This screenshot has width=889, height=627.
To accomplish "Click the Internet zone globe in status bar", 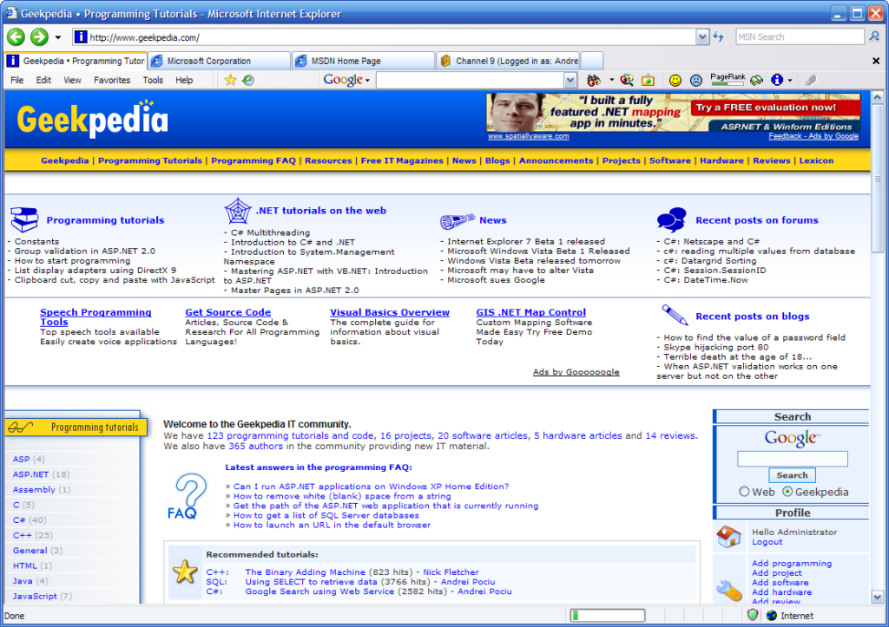I will pos(772,616).
